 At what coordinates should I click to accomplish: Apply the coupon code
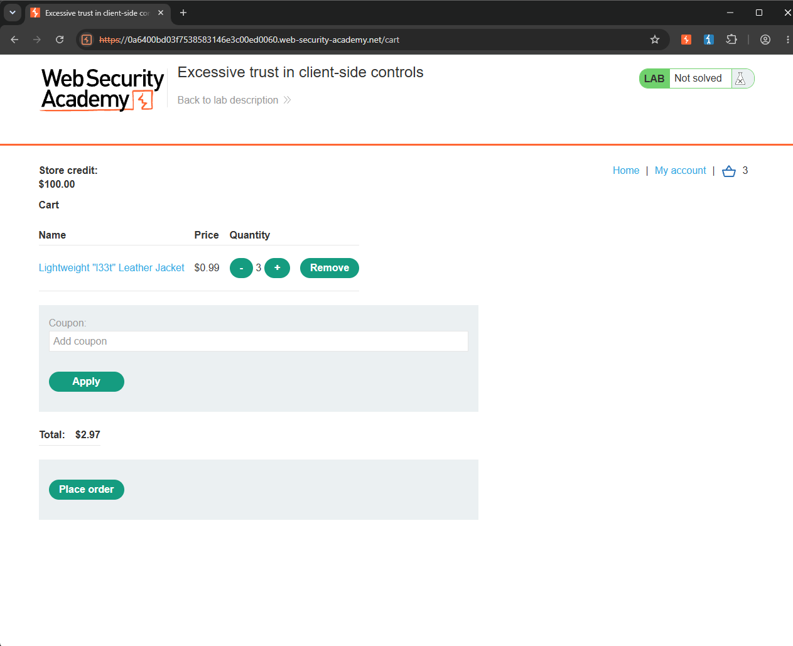(87, 382)
